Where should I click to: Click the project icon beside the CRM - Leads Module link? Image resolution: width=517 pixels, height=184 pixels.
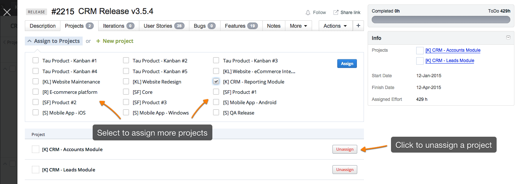[420, 61]
